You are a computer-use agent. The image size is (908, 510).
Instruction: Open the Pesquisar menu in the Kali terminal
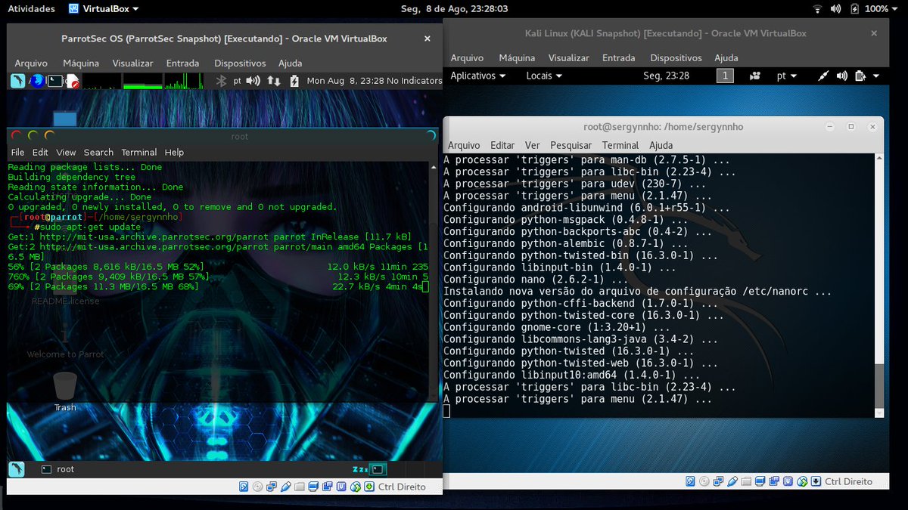pyautogui.click(x=571, y=145)
